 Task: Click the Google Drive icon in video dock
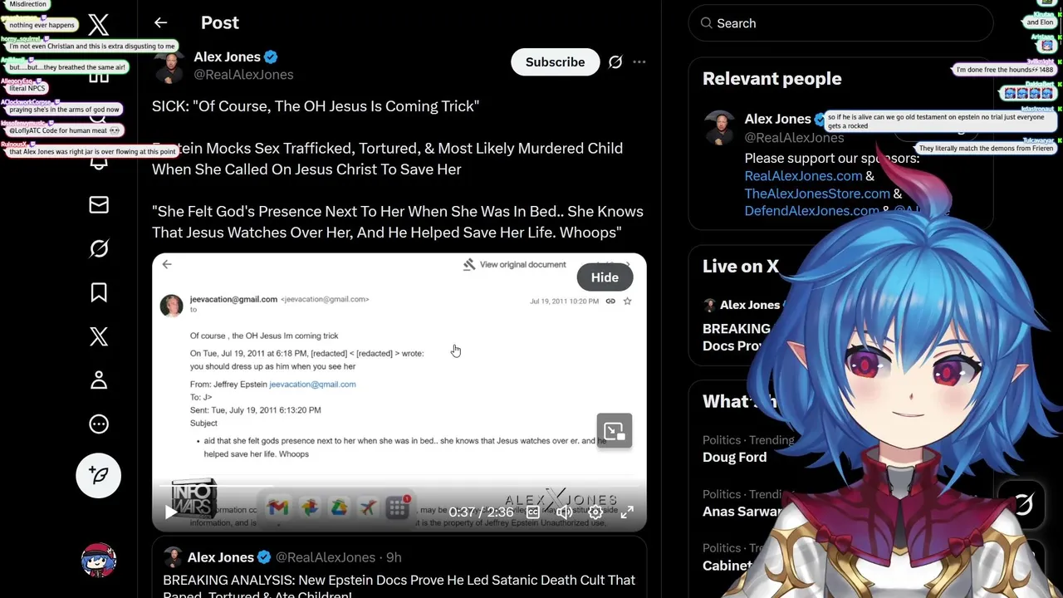[x=339, y=507]
